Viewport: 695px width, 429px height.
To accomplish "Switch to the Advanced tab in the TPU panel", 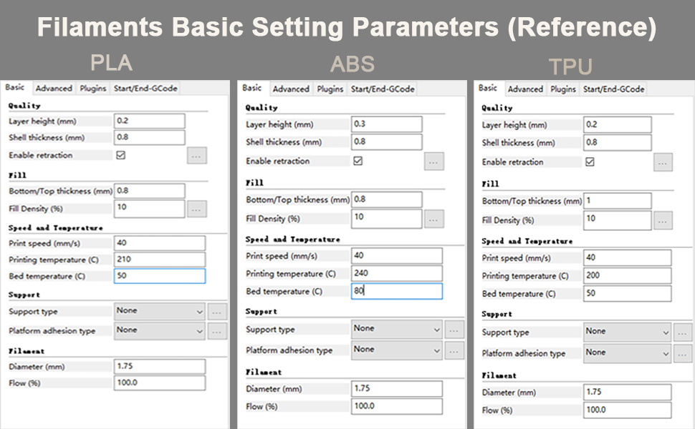I will point(525,89).
